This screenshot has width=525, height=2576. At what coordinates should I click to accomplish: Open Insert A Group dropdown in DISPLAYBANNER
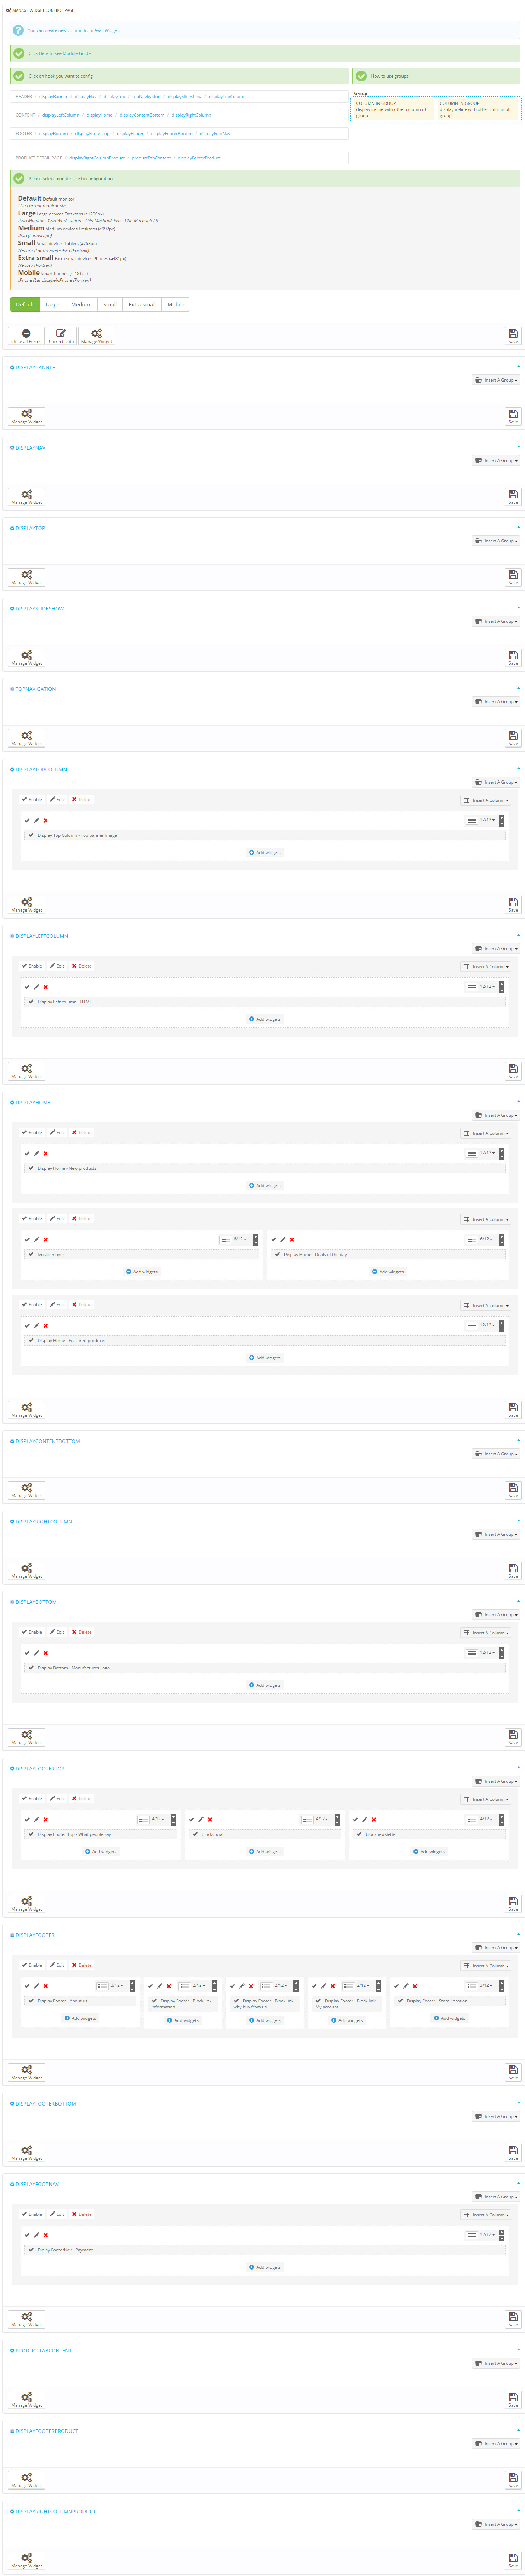[496, 380]
